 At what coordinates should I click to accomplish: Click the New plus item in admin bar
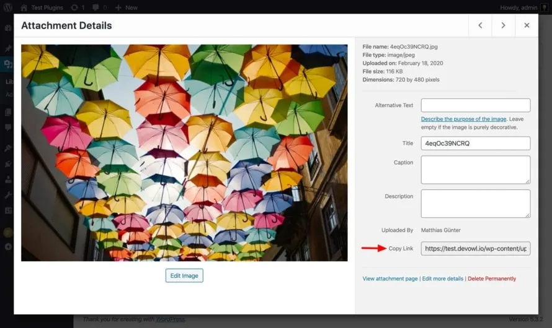pos(127,7)
